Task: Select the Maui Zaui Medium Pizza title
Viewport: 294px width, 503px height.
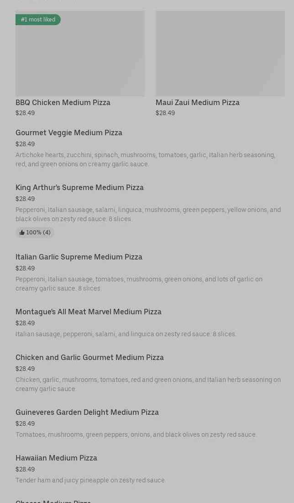Action: coord(197,102)
